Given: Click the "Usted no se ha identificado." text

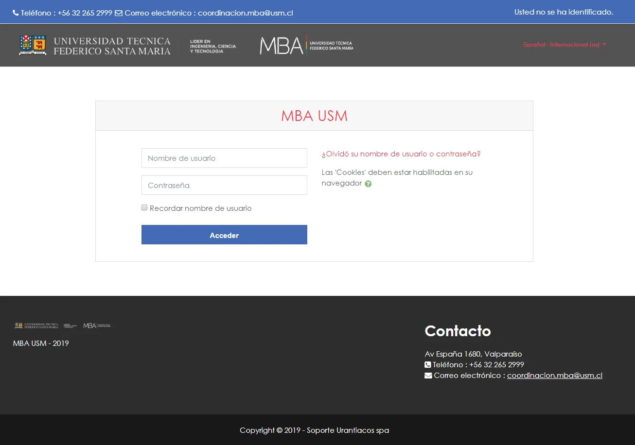Looking at the screenshot, I should tap(564, 12).
